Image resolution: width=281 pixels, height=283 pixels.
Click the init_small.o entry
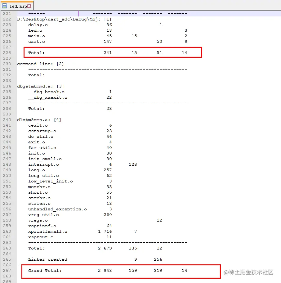click(x=45, y=159)
